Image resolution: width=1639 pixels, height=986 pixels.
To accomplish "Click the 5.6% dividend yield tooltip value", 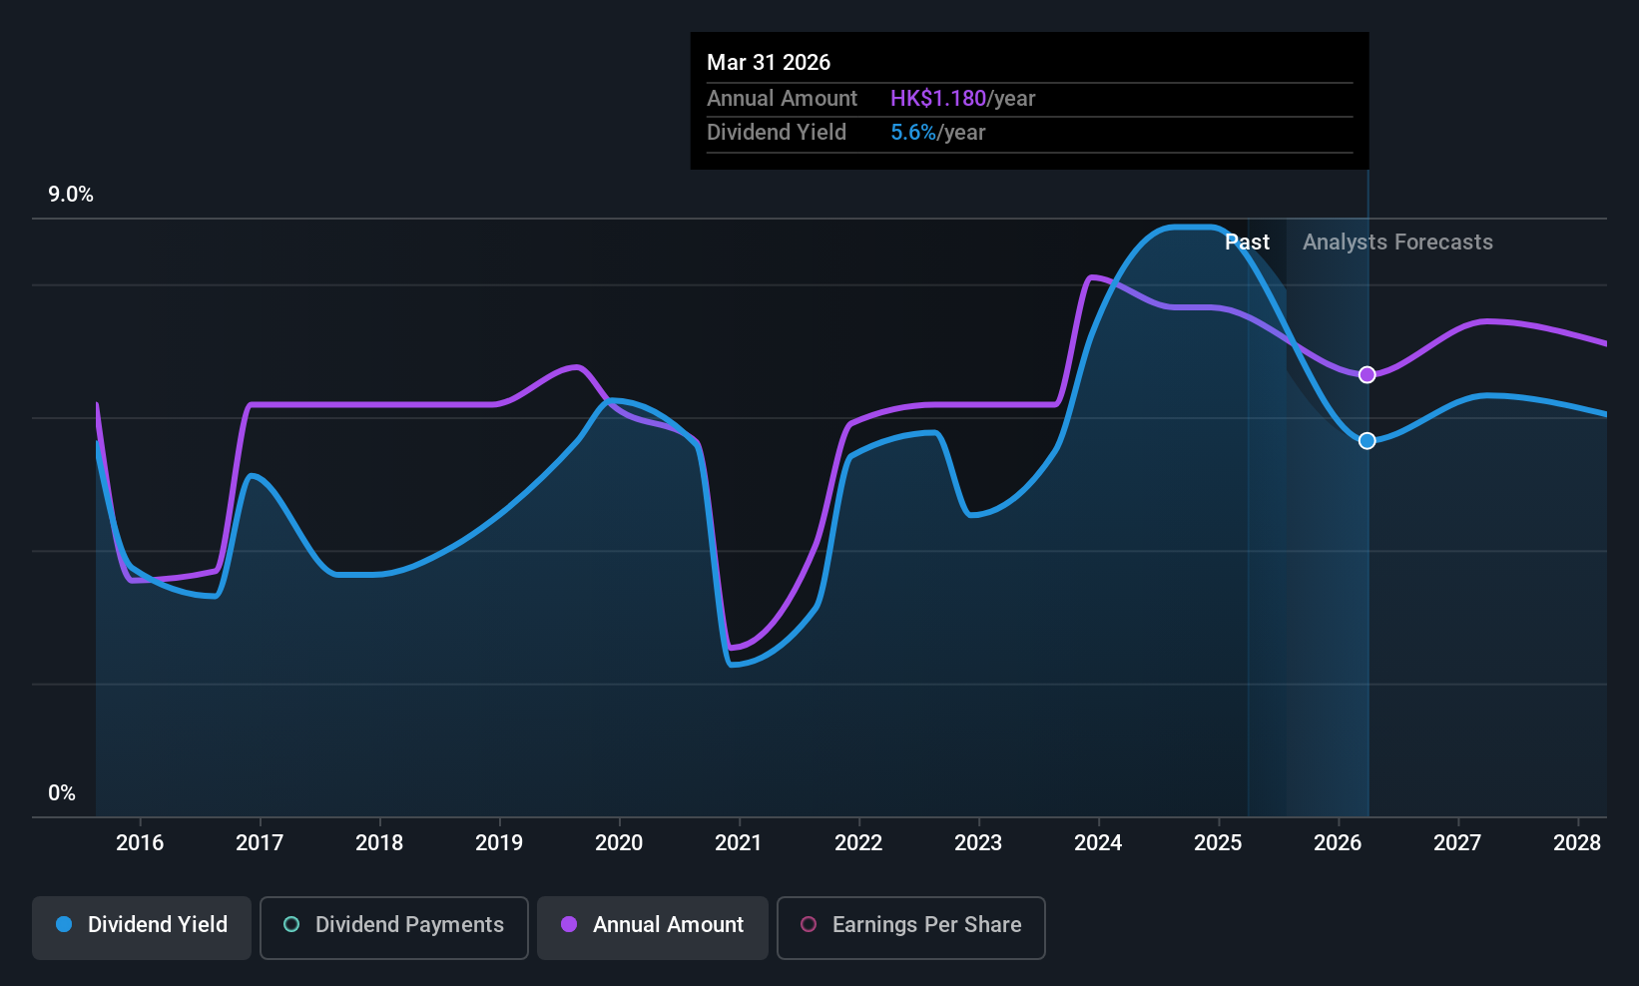I will (913, 132).
